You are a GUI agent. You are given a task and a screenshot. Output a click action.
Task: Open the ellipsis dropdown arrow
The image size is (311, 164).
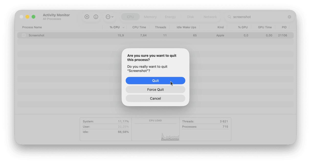click(x=112, y=17)
